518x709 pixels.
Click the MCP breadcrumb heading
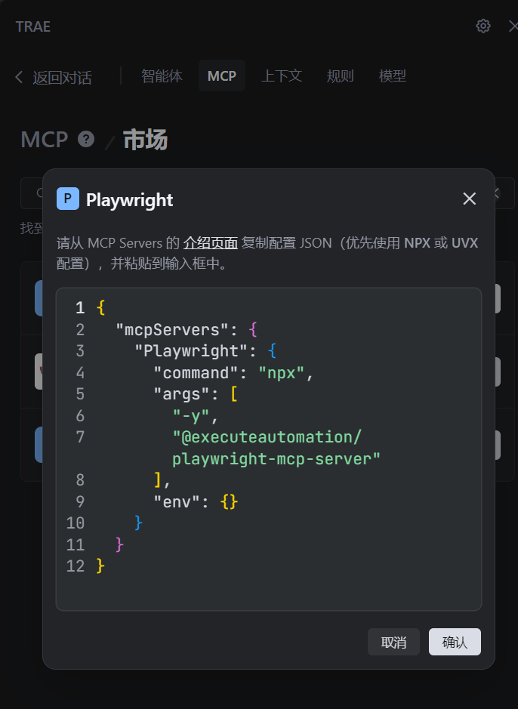pyautogui.click(x=45, y=139)
